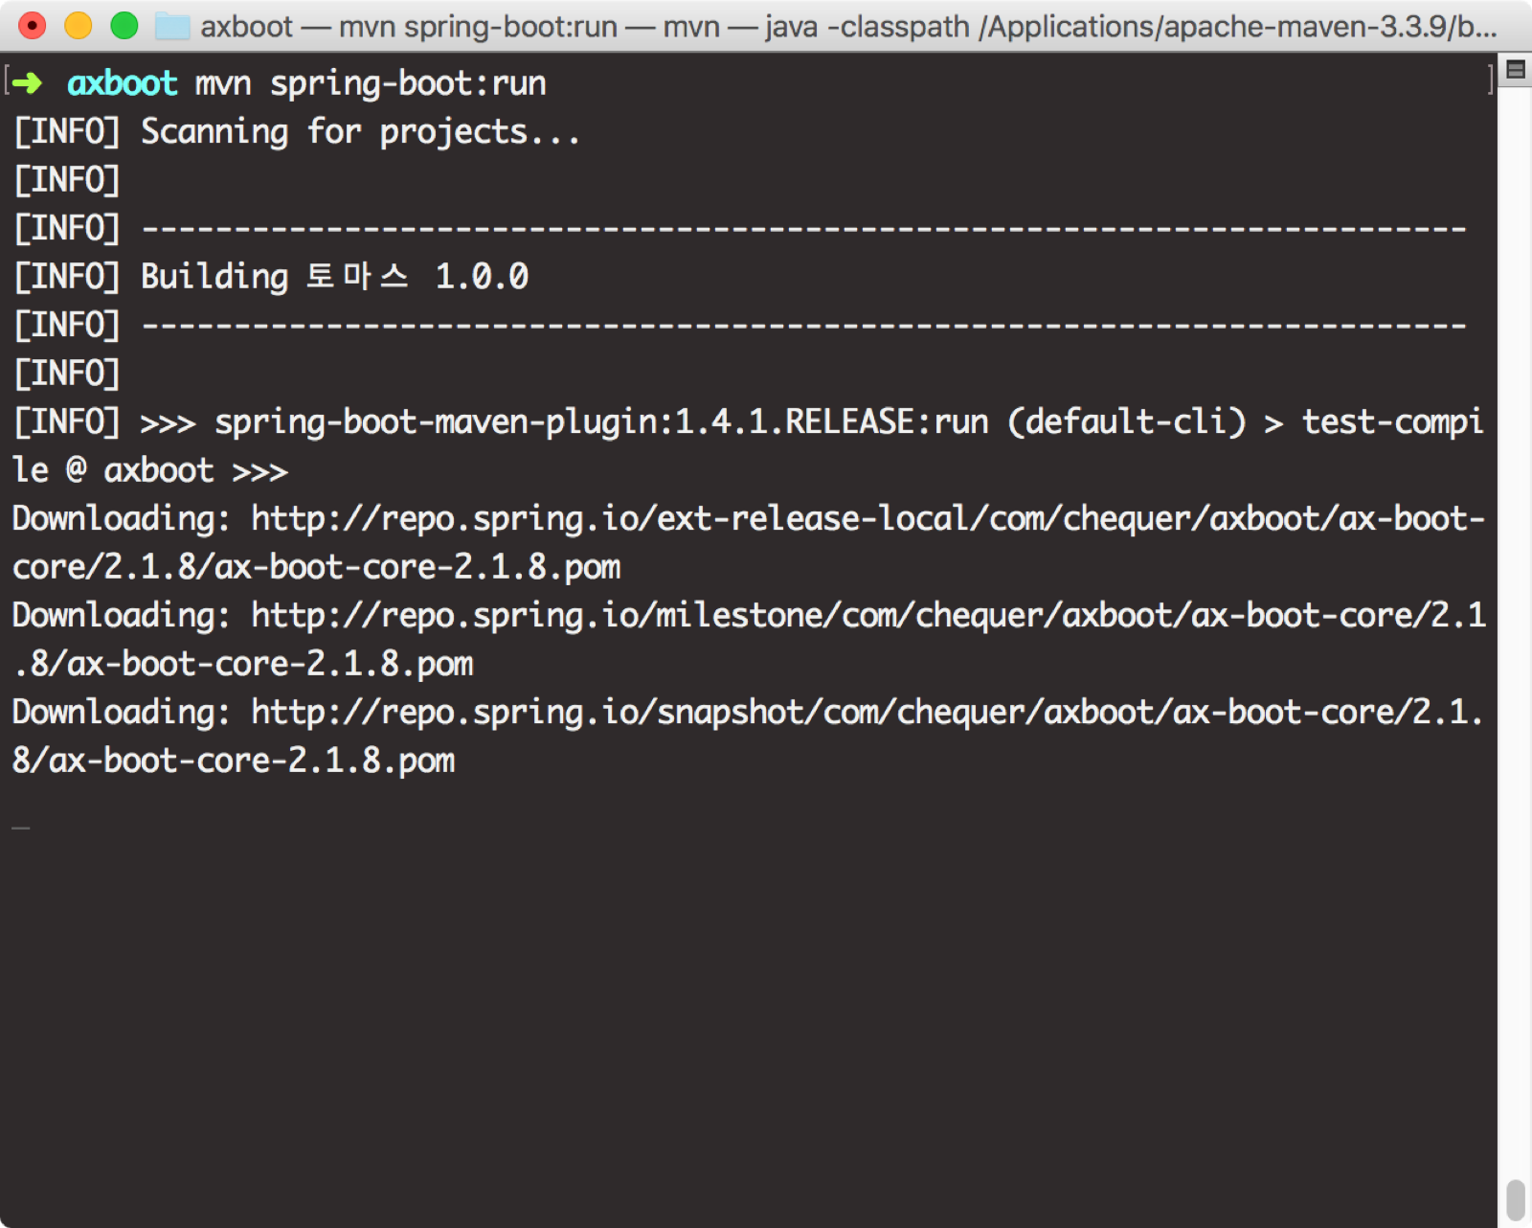Close the terminal window with red button
This screenshot has height=1228, width=1532.
33,26
